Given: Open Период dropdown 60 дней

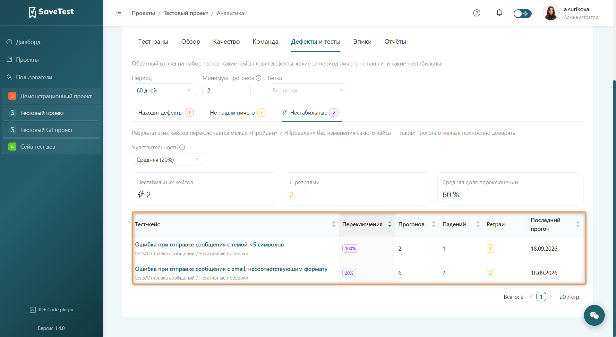Looking at the screenshot, I should (164, 90).
